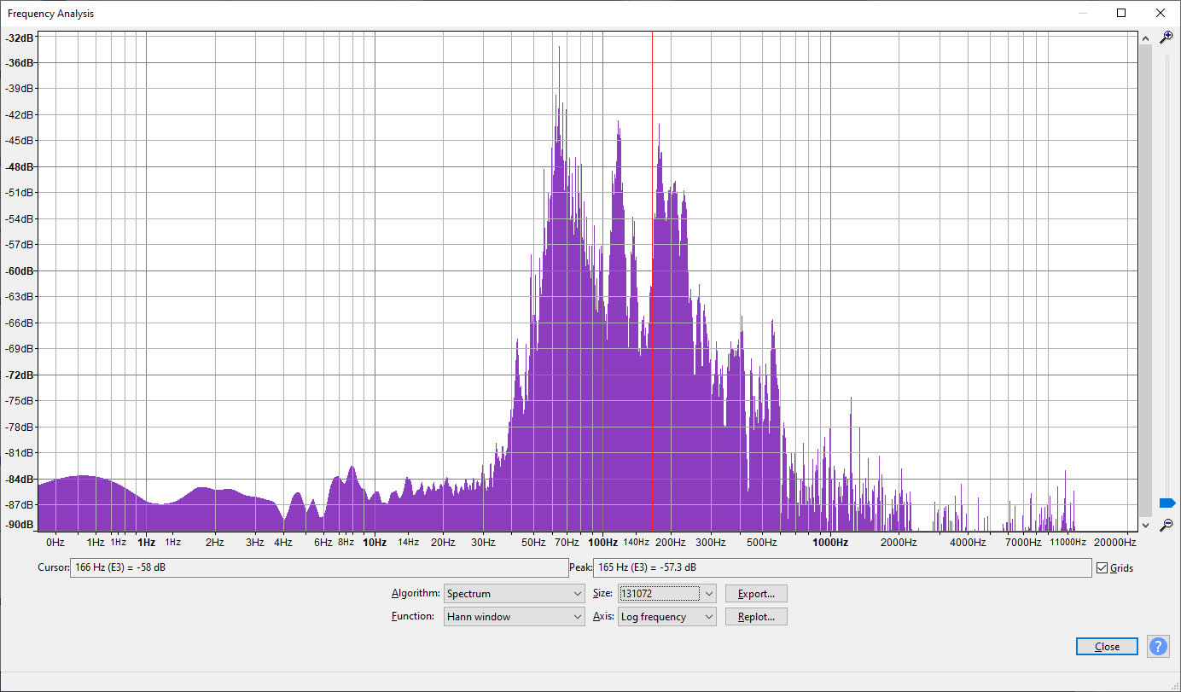Image resolution: width=1181 pixels, height=692 pixels.
Task: Maximize the Frequency Analysis window
Action: click(1121, 13)
